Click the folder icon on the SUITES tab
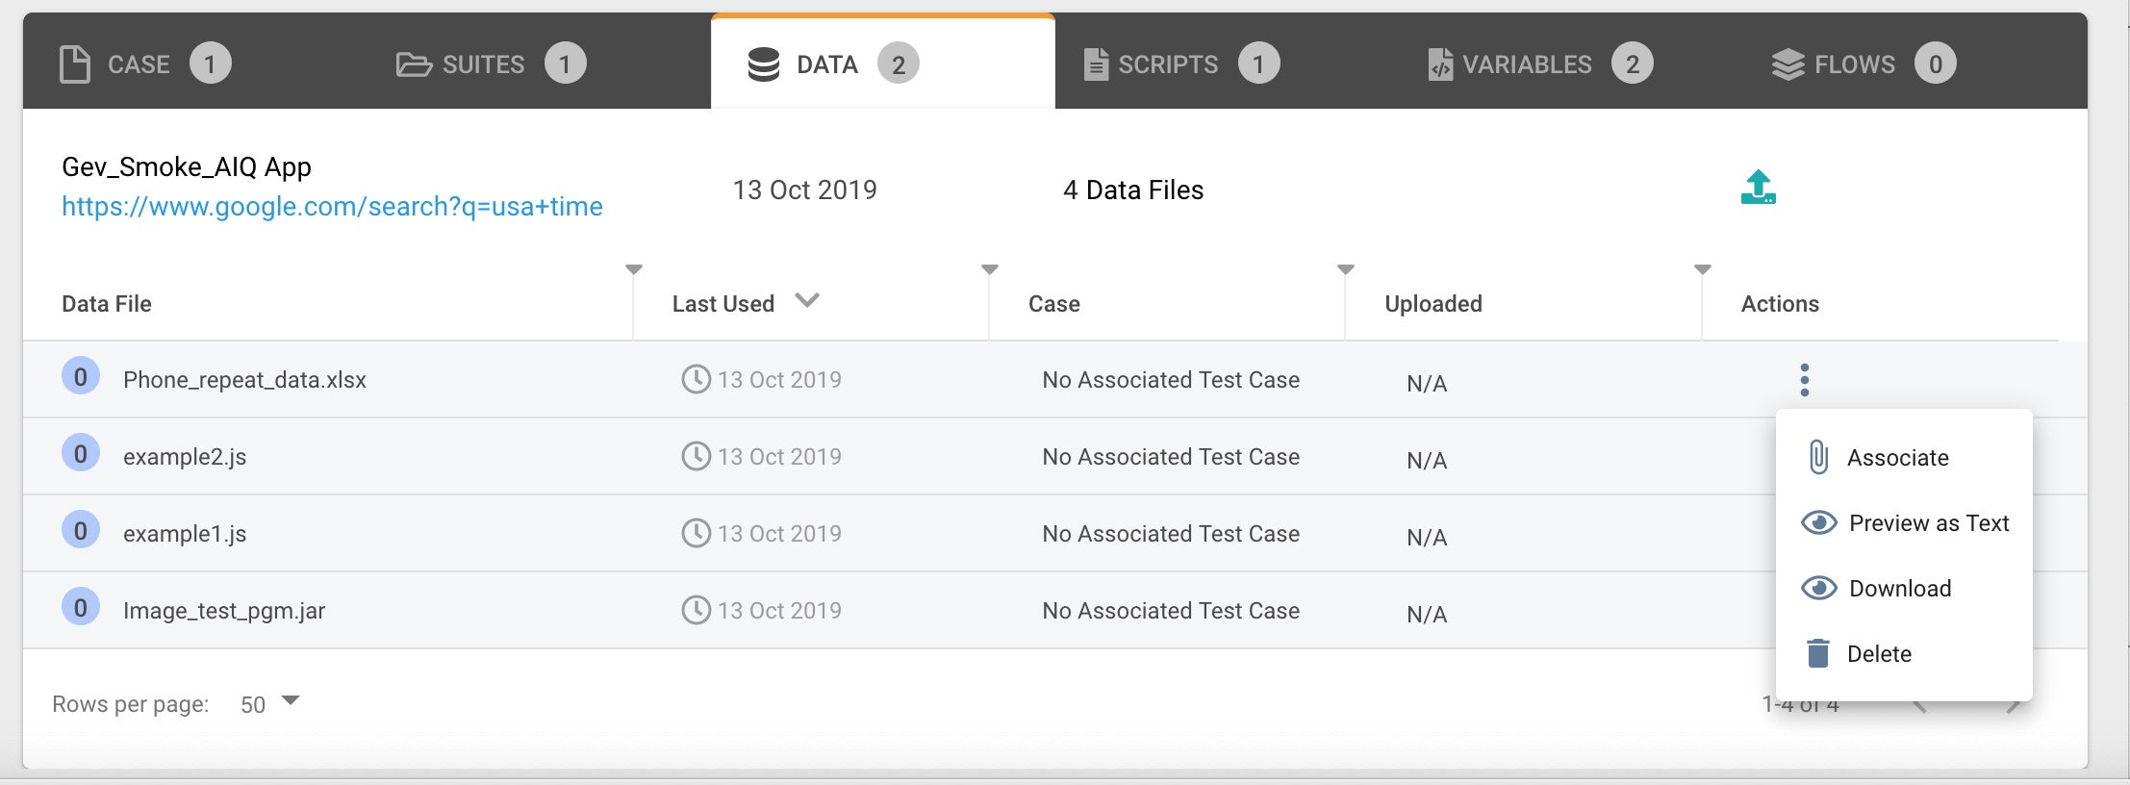This screenshot has height=785, width=2130. point(414,64)
